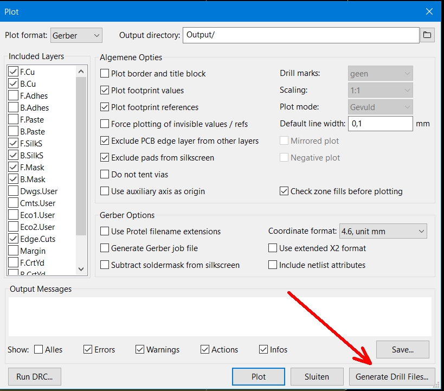The height and width of the screenshot is (391, 444).
Task: Click inside the Output Messages box
Action: pos(220,317)
